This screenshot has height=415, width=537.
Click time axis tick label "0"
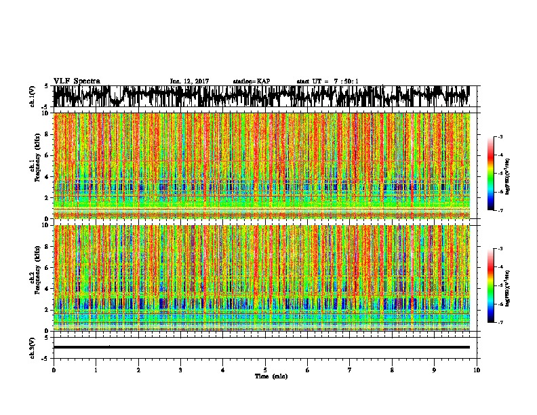(54, 370)
